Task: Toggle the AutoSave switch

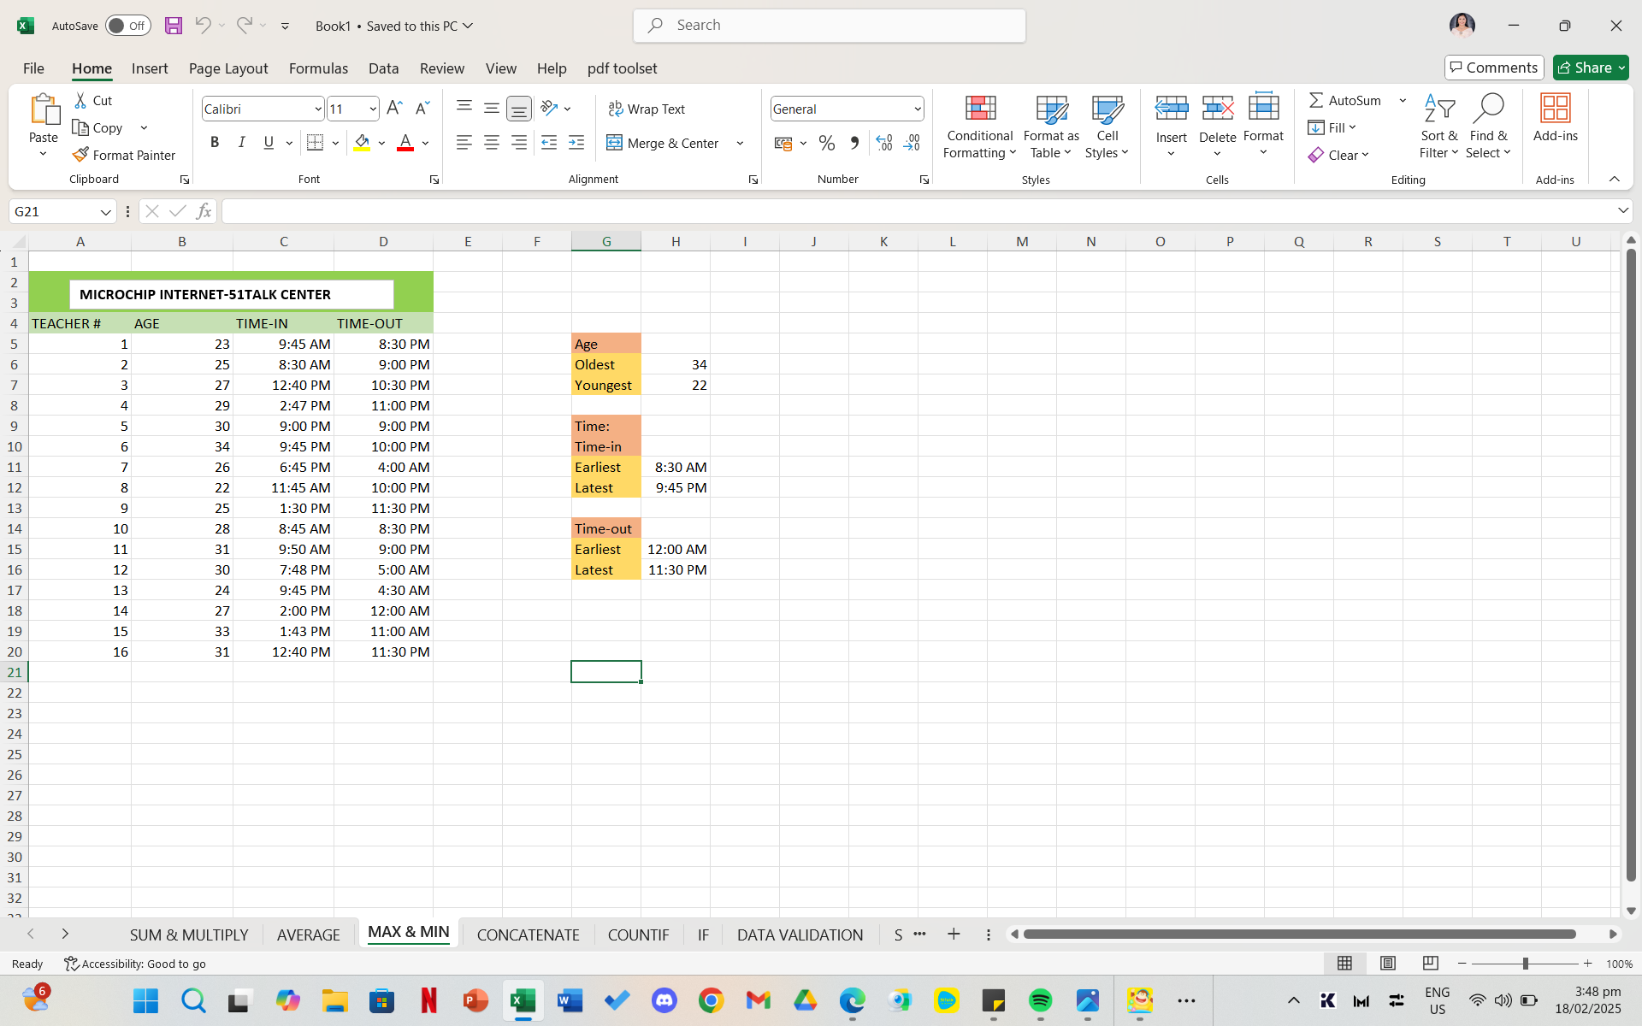Action: [127, 26]
